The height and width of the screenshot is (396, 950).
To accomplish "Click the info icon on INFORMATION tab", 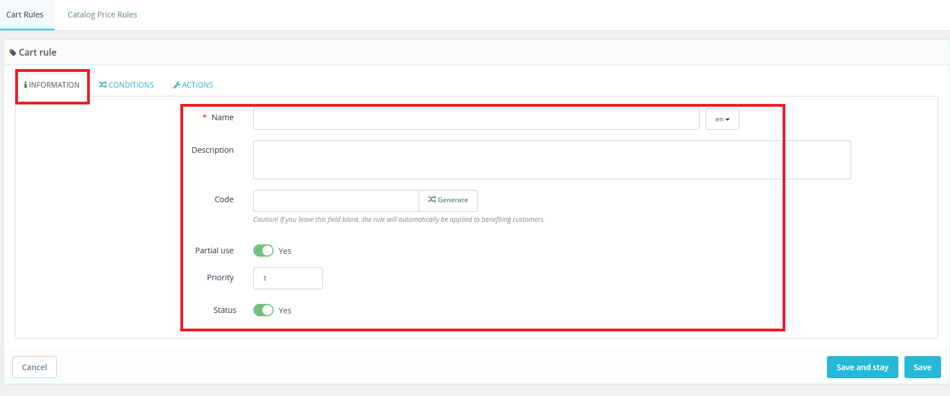I will click(25, 85).
